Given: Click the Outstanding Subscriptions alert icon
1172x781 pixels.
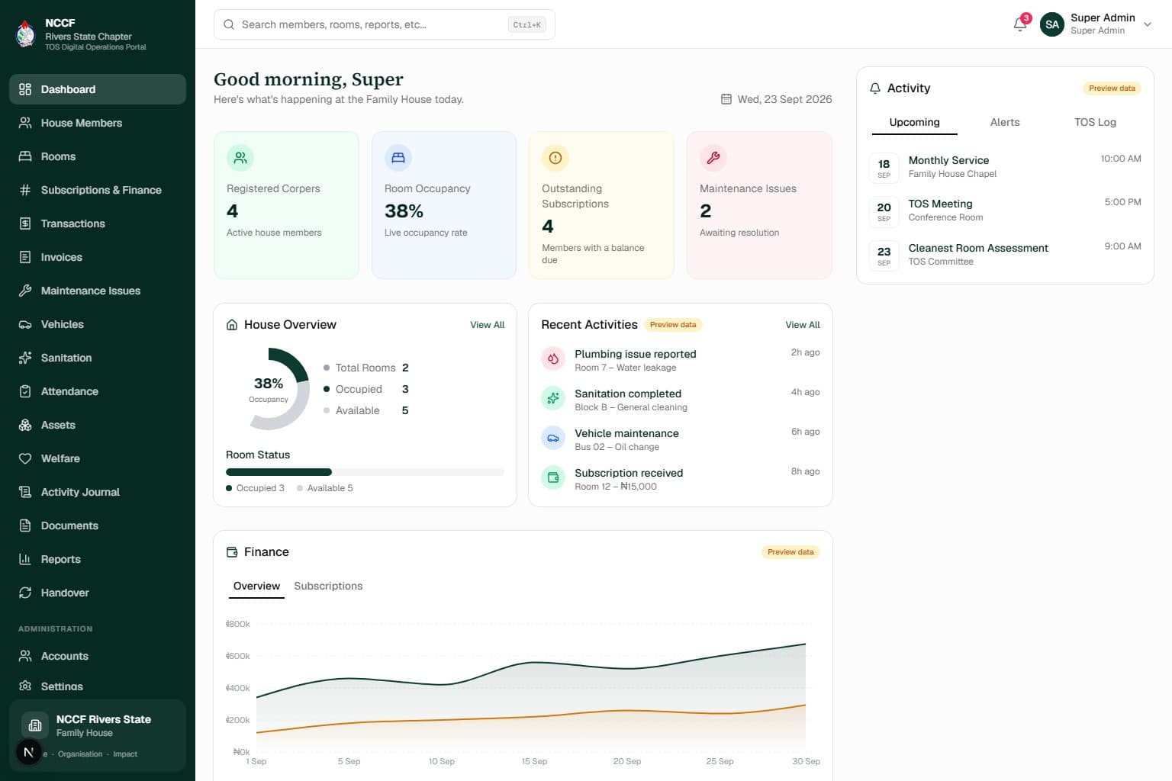Looking at the screenshot, I should tap(555, 158).
